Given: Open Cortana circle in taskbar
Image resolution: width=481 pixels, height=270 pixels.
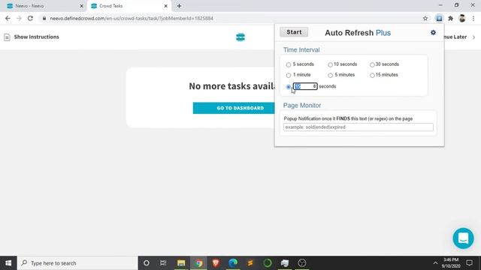Looking at the screenshot, I should pos(147,263).
